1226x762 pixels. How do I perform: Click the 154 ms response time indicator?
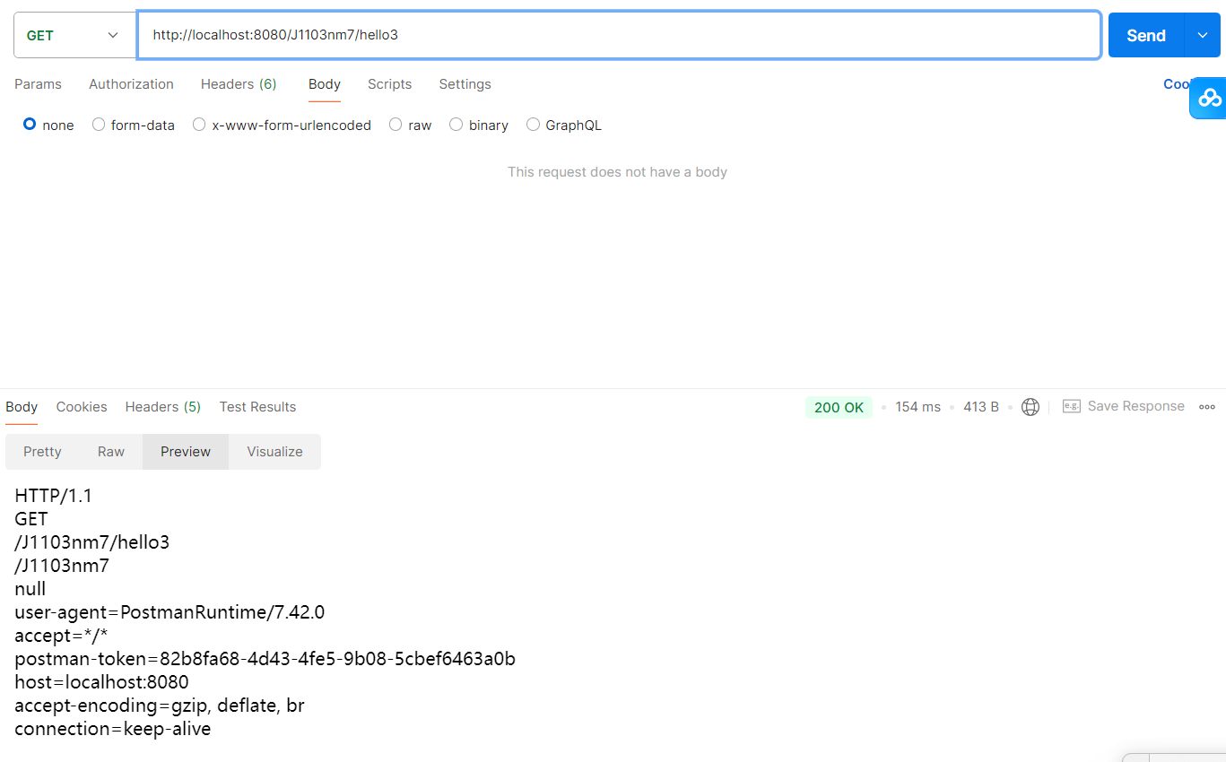917,406
